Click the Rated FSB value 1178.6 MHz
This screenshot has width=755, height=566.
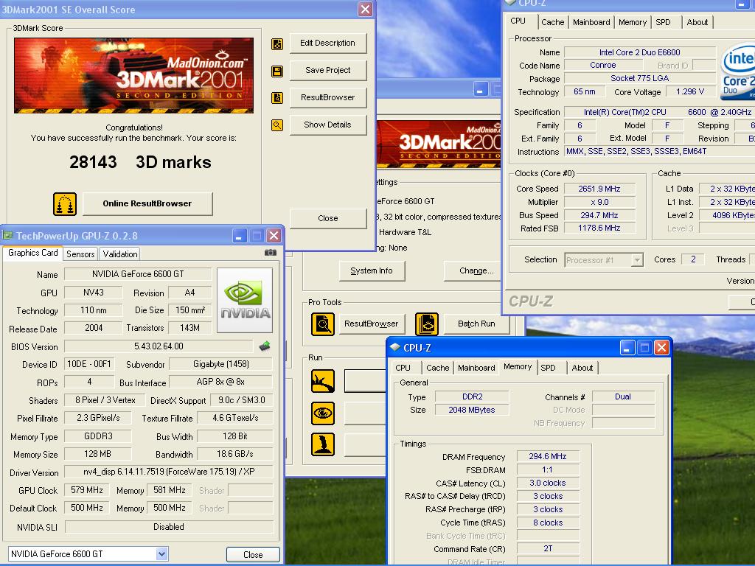[599, 228]
